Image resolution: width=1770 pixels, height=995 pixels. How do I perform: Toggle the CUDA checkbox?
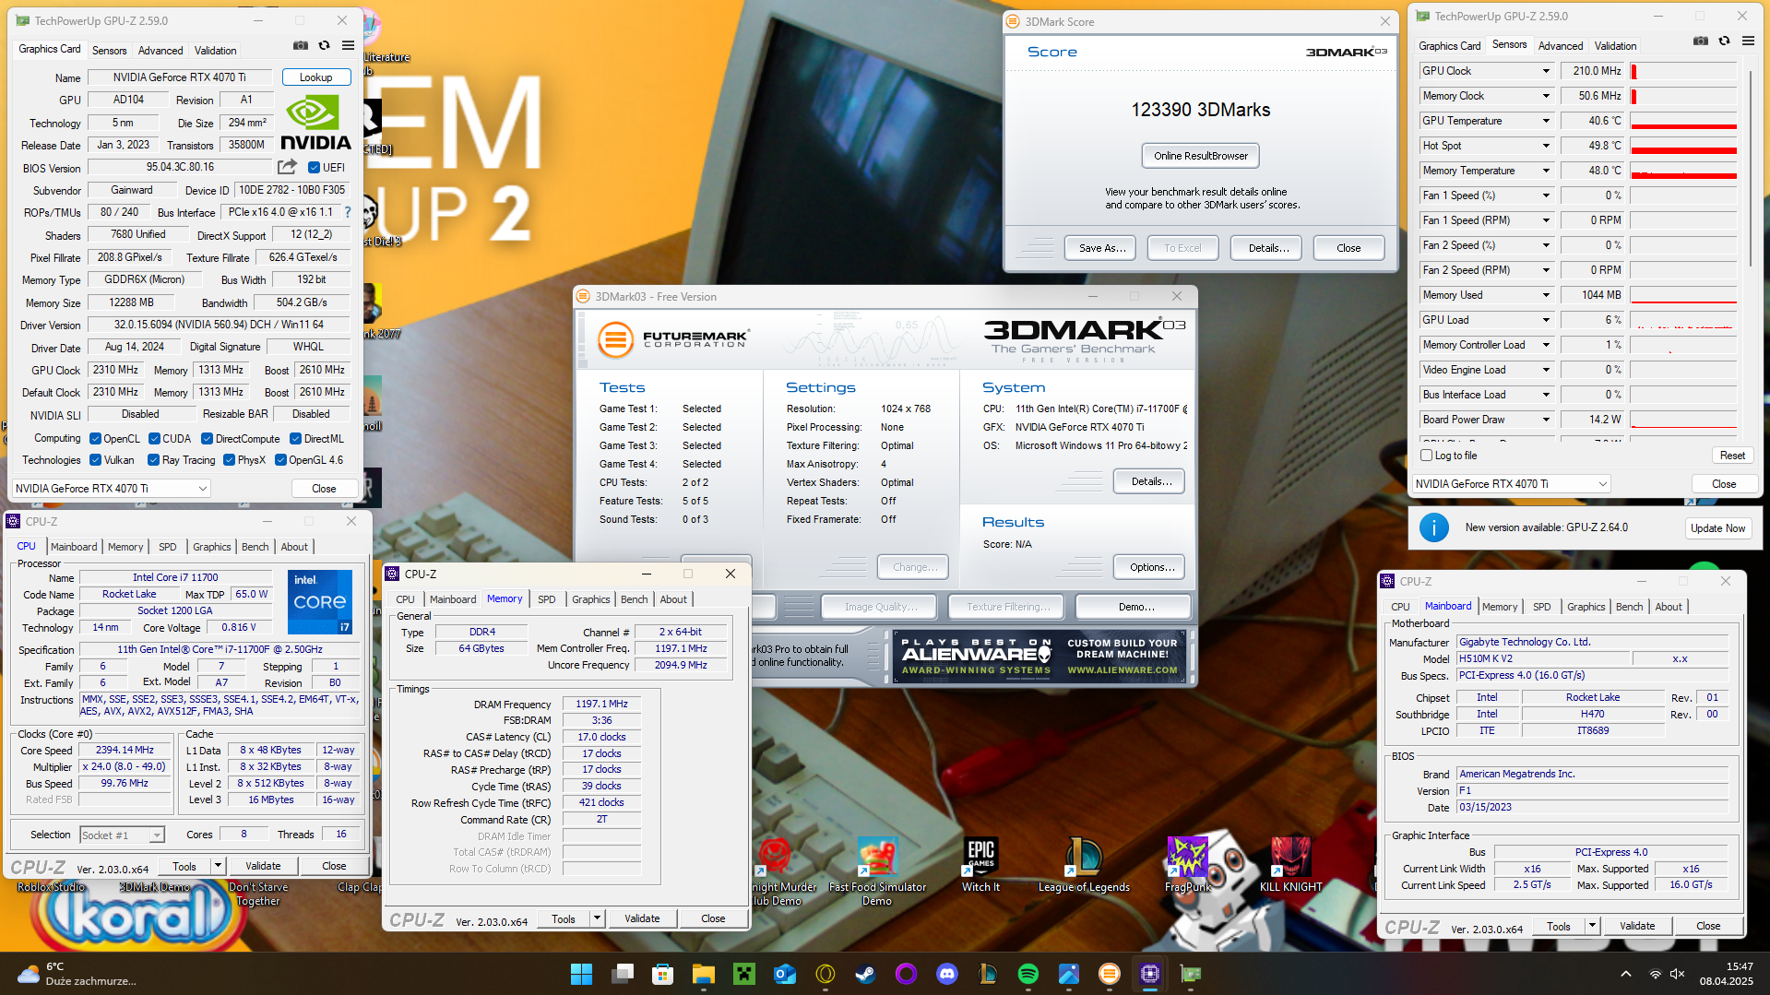coord(154,439)
